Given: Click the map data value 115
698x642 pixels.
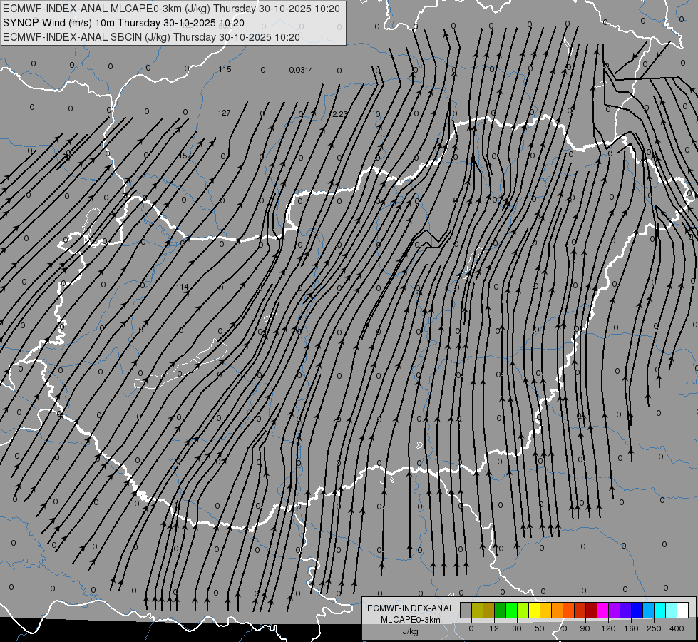Looking at the screenshot, I should 225,69.
